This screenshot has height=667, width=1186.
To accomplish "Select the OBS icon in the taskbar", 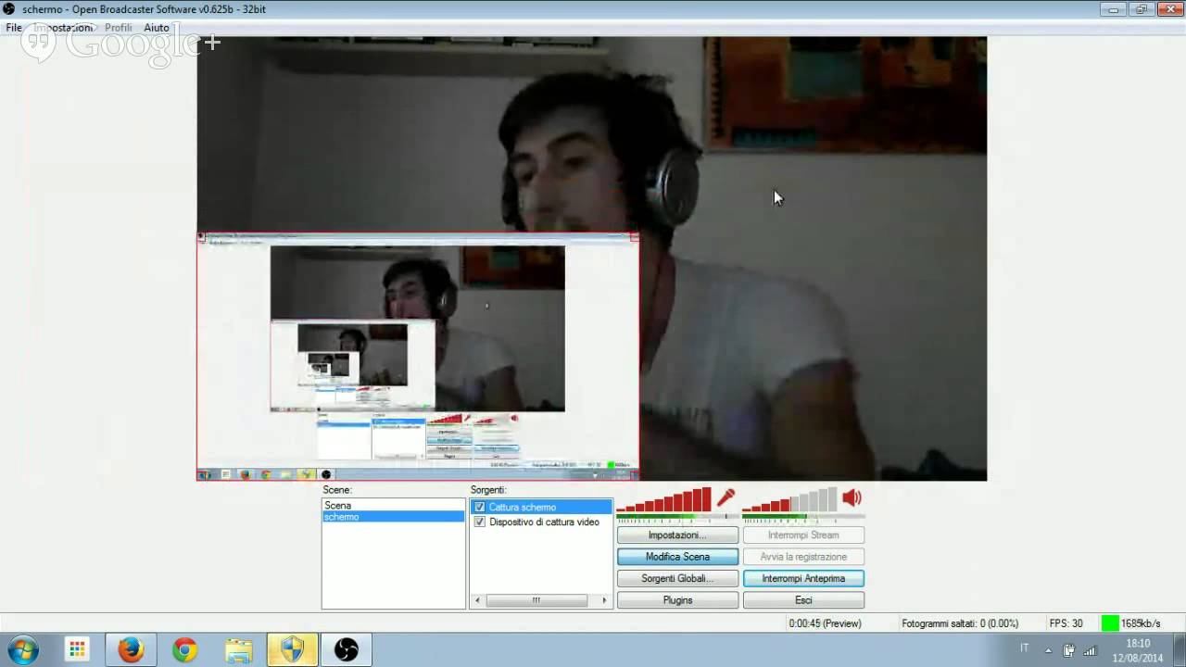I will [346, 650].
